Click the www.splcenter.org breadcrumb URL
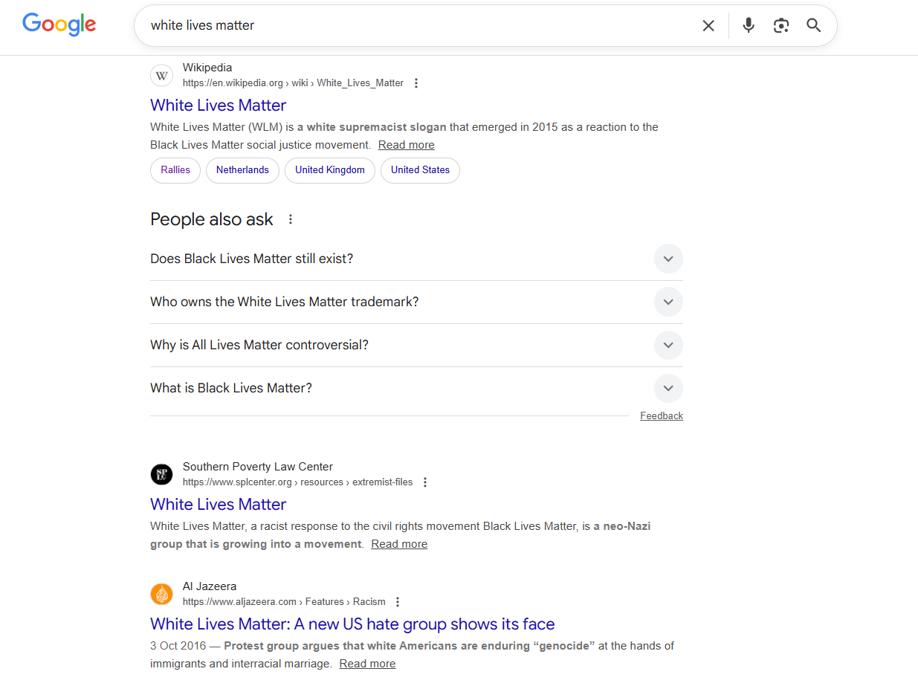The image size is (918, 686). [x=297, y=482]
